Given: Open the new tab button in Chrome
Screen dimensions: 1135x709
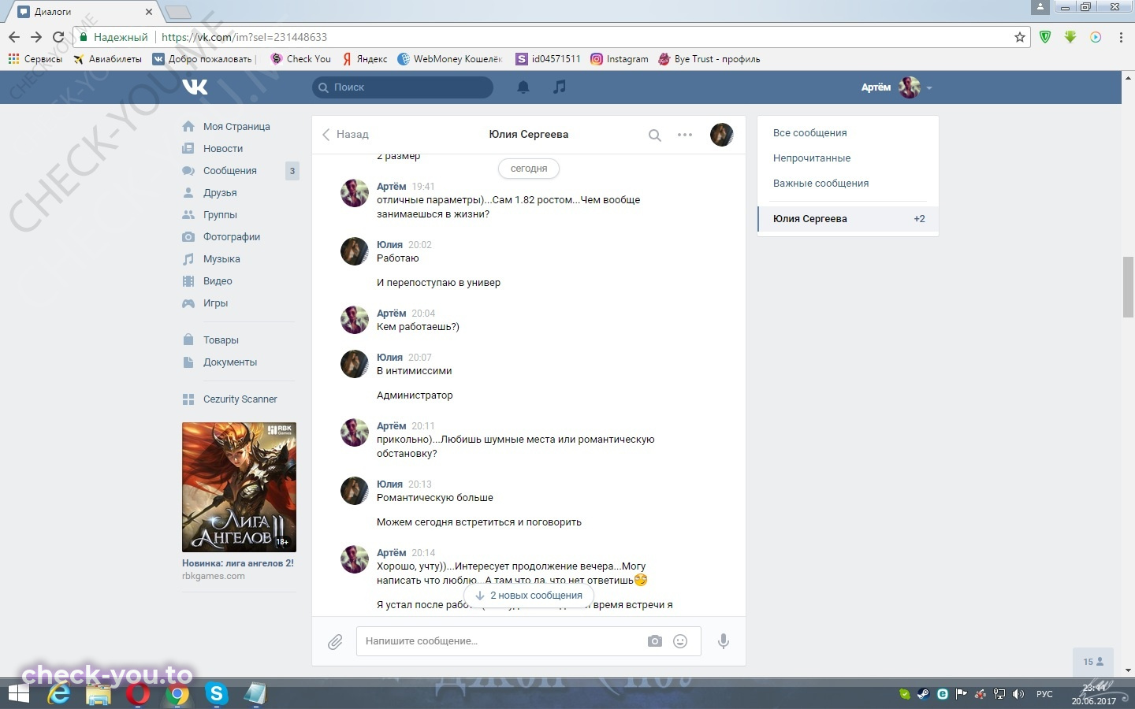Looking at the screenshot, I should point(178,11).
